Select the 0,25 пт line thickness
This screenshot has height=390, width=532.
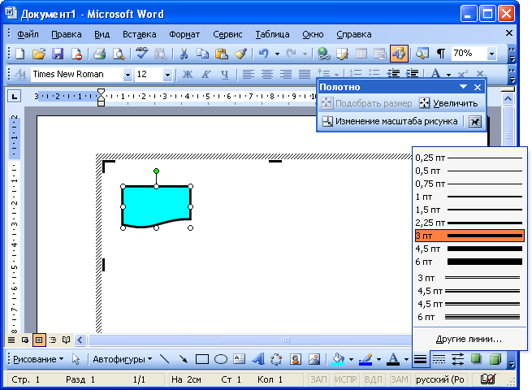[x=469, y=158]
